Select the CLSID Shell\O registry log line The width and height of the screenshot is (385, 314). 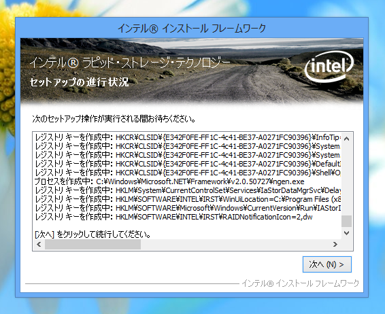[x=188, y=173]
